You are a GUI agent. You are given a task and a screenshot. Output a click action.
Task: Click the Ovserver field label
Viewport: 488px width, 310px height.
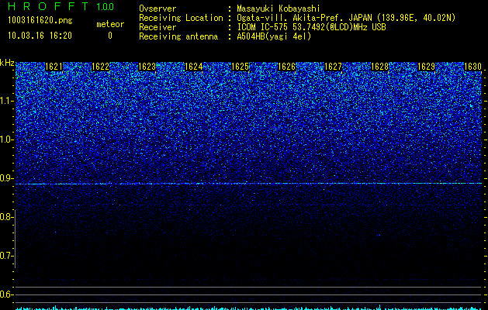(x=157, y=9)
